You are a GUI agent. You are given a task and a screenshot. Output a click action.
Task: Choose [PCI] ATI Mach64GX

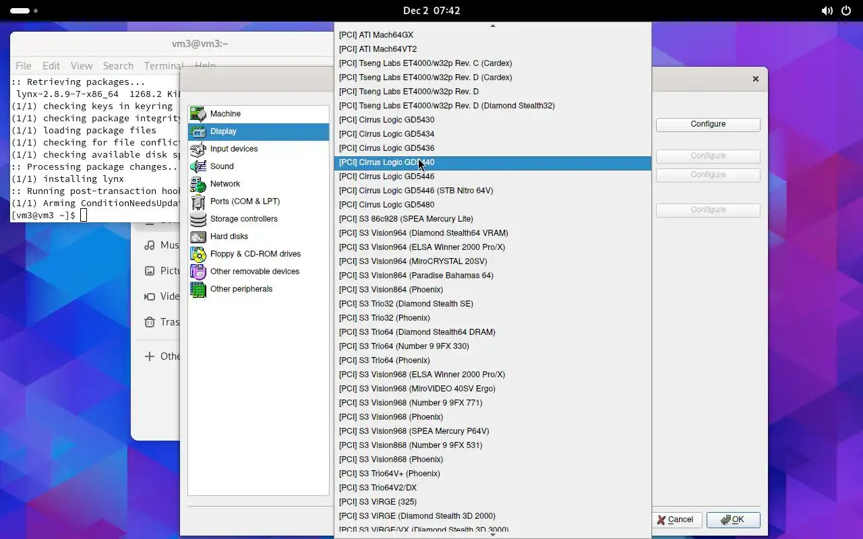pyautogui.click(x=493, y=35)
